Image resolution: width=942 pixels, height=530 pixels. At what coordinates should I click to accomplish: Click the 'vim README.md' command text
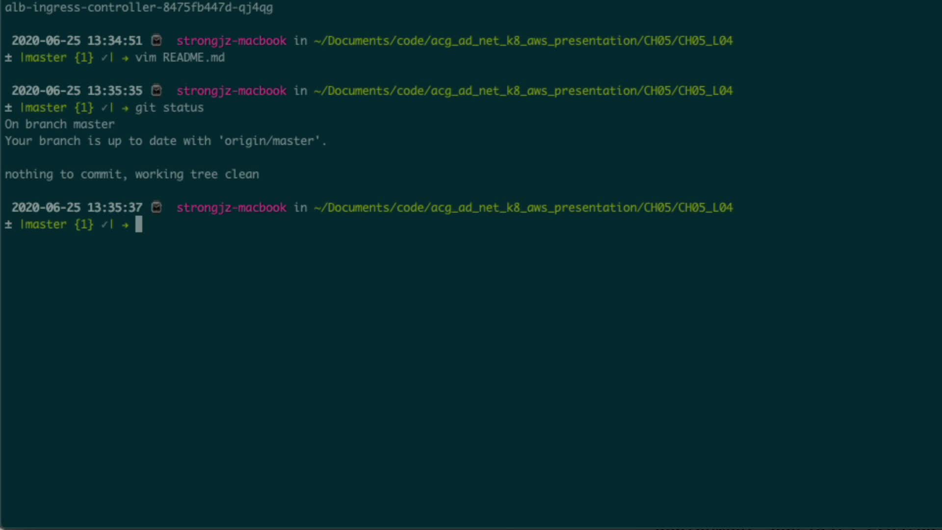[180, 57]
